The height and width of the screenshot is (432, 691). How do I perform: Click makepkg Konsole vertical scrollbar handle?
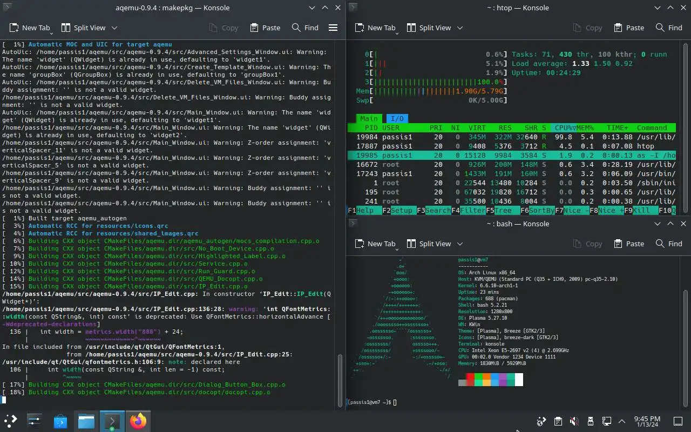(x=340, y=380)
